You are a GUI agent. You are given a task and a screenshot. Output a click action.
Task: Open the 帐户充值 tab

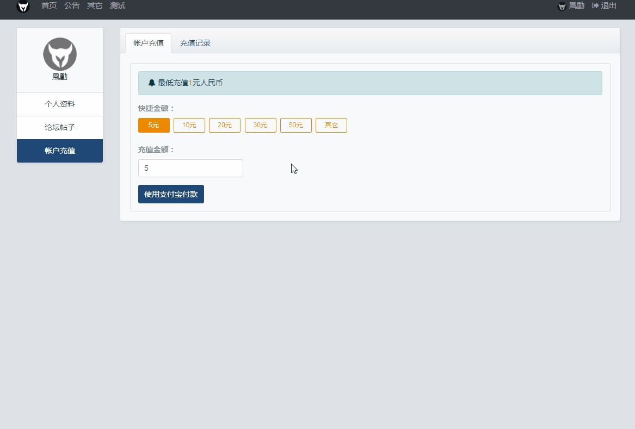(149, 43)
